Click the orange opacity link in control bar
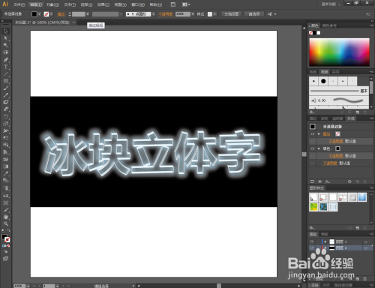Screen dimensions: 375x288 [165, 14]
